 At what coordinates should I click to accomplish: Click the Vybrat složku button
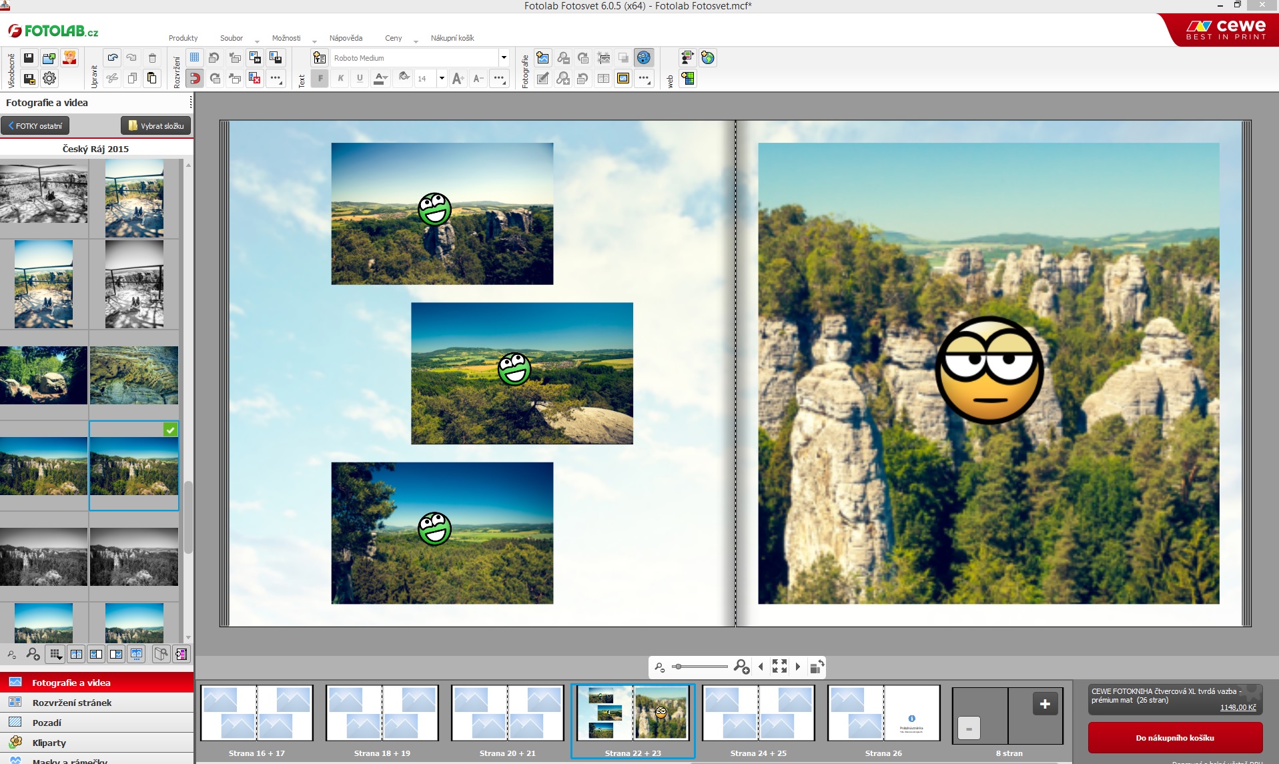click(156, 125)
